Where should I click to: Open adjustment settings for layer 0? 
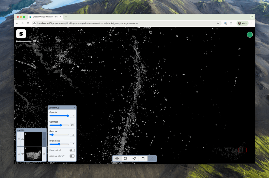point(44,154)
